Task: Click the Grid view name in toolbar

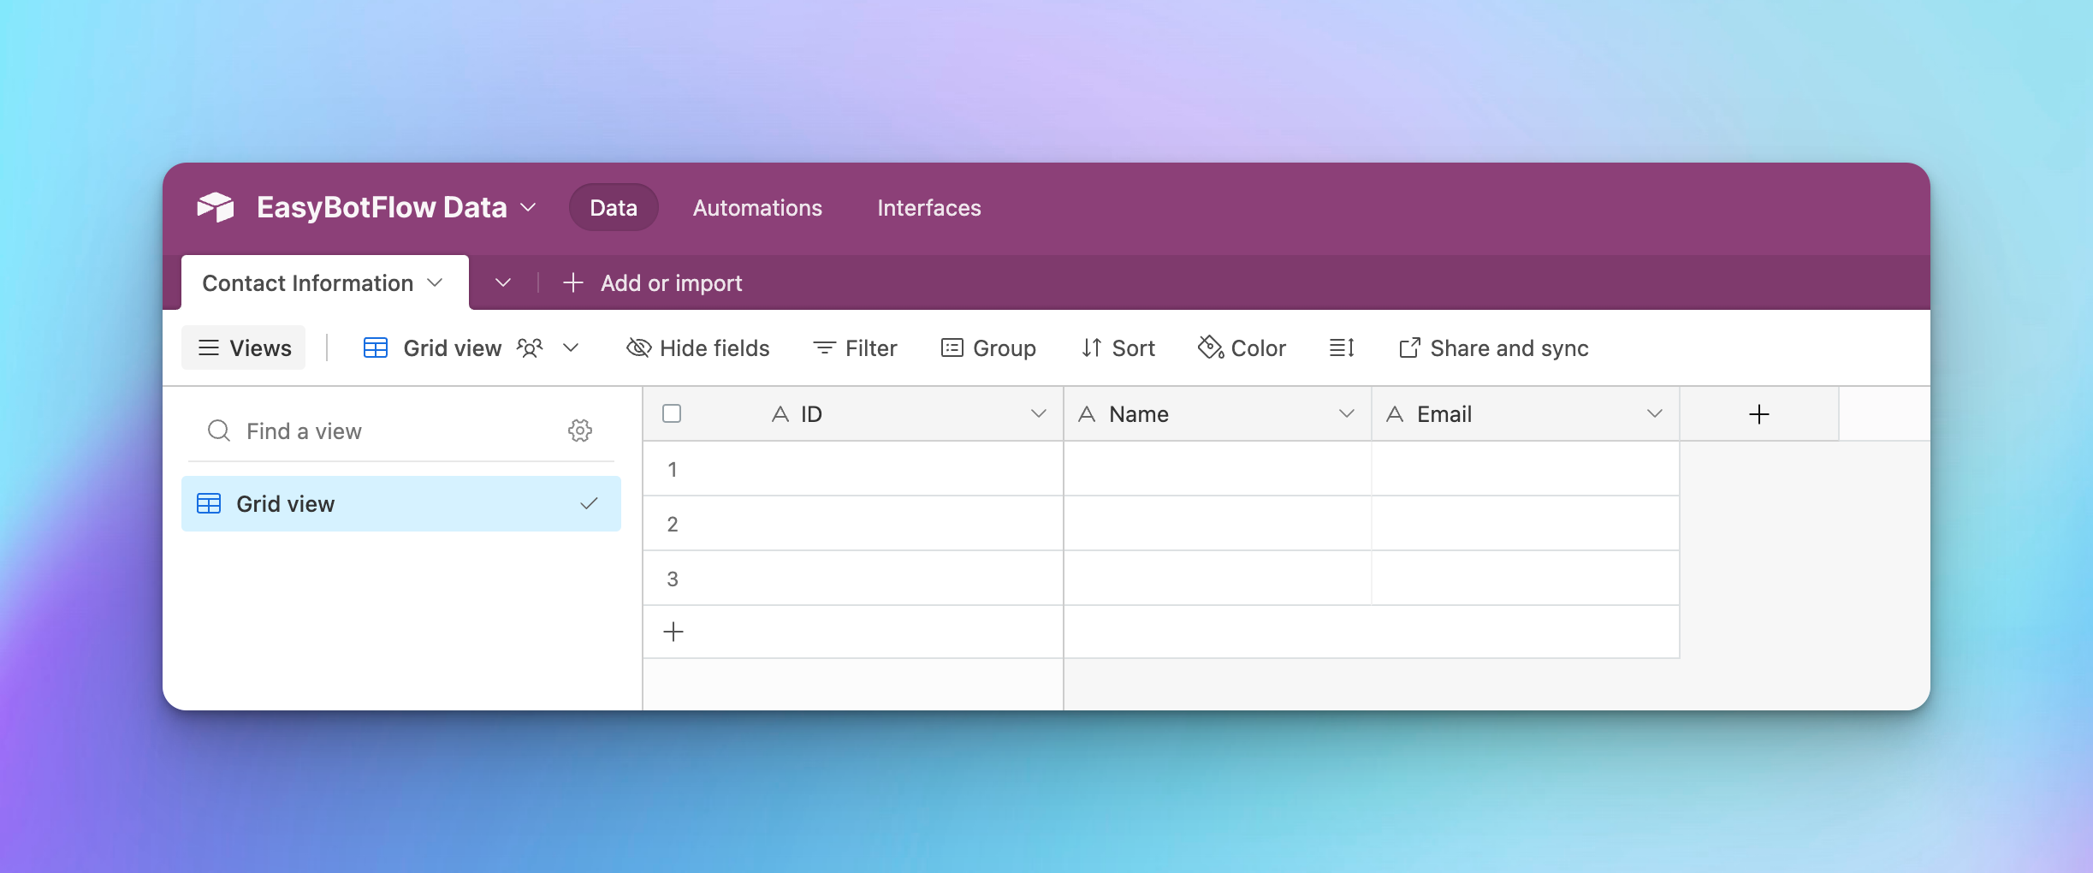Action: [x=452, y=348]
